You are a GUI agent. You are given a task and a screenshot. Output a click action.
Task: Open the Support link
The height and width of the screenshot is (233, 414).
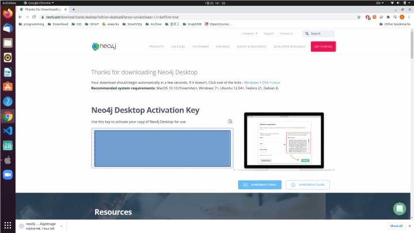pyautogui.click(x=269, y=33)
